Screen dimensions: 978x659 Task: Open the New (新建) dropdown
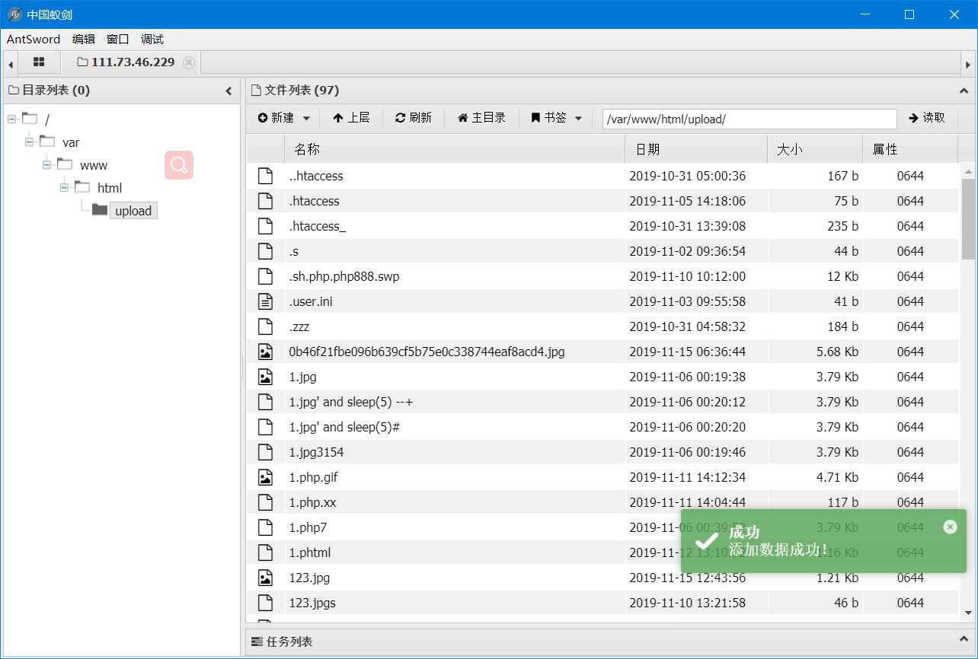coord(283,118)
